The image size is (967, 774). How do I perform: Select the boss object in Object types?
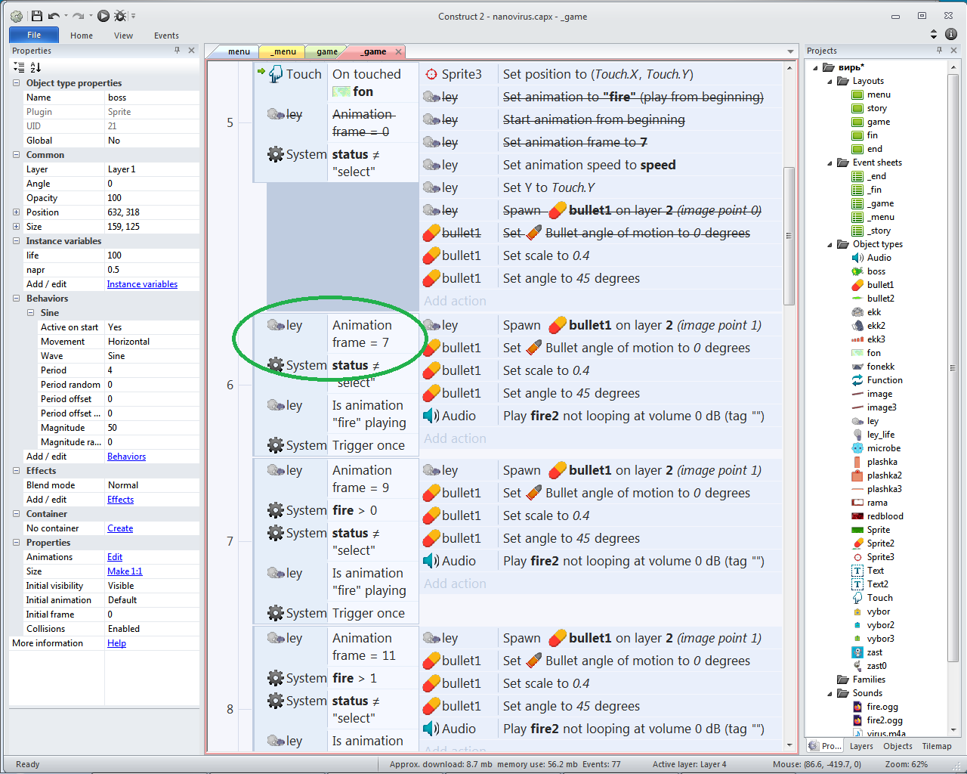click(x=876, y=271)
